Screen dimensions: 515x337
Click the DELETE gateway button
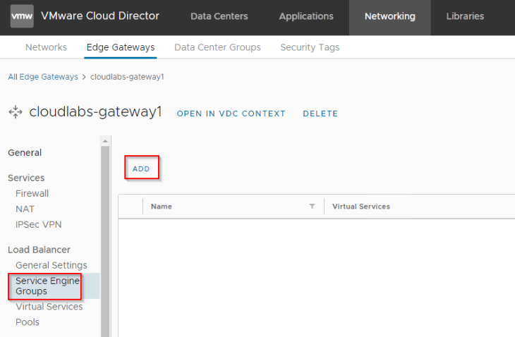coord(320,114)
